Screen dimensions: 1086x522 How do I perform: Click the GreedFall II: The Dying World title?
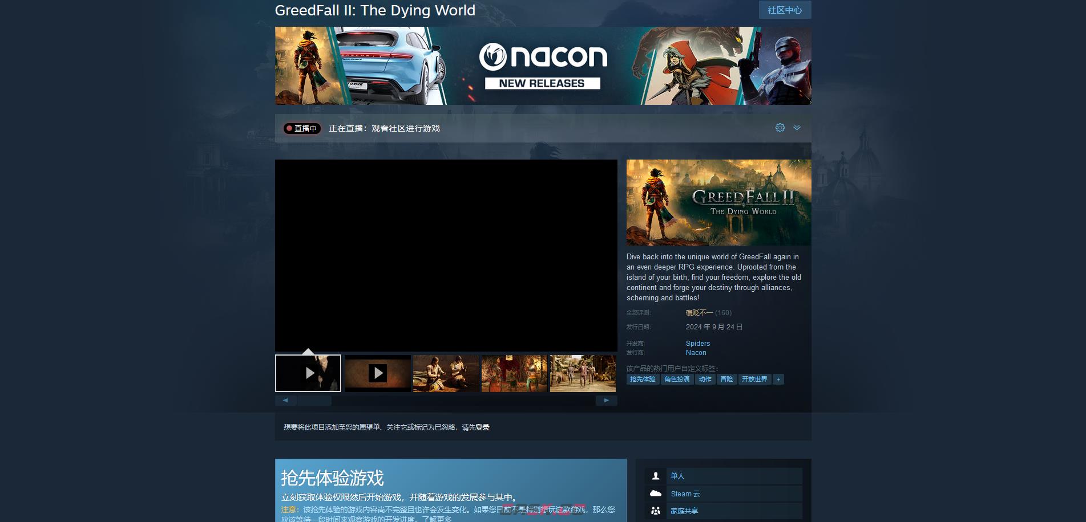[375, 10]
